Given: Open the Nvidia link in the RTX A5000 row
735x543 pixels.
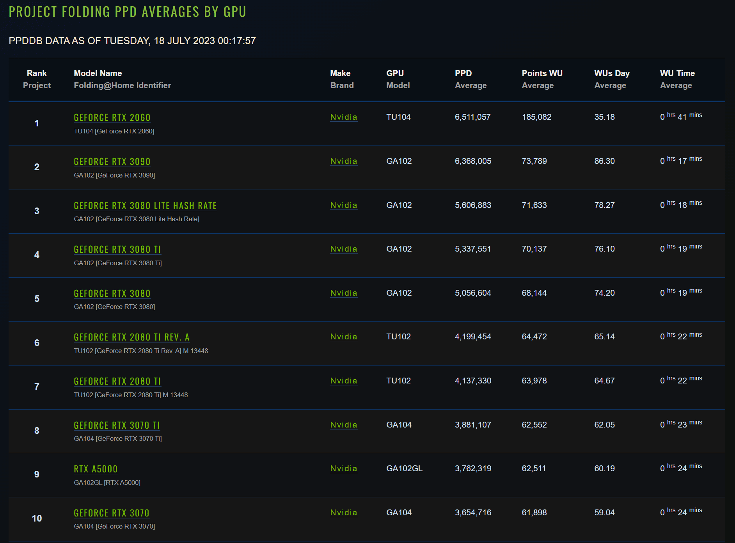Looking at the screenshot, I should (343, 468).
